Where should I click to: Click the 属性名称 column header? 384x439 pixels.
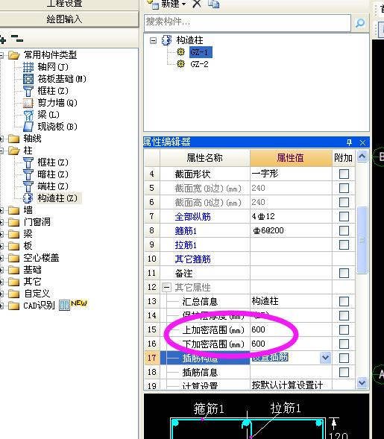coord(205,158)
